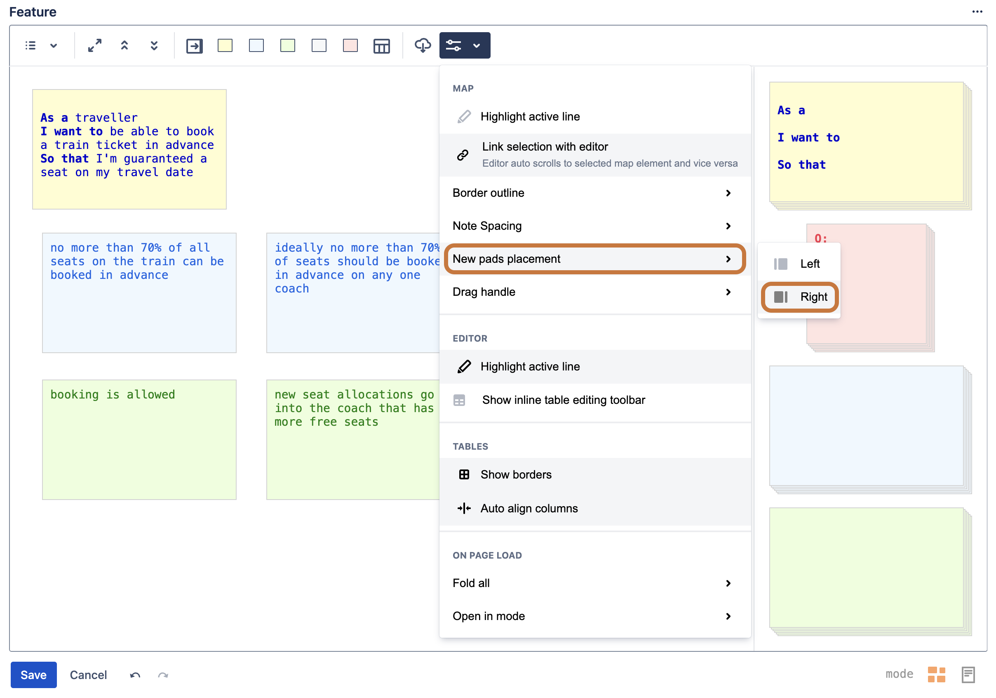Click the Save button
The height and width of the screenshot is (698, 996).
[x=33, y=675]
